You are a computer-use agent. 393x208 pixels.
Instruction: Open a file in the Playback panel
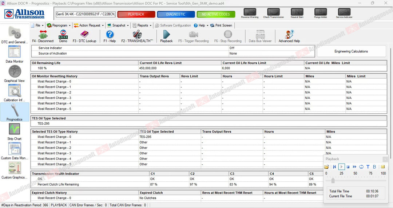click(326, 166)
